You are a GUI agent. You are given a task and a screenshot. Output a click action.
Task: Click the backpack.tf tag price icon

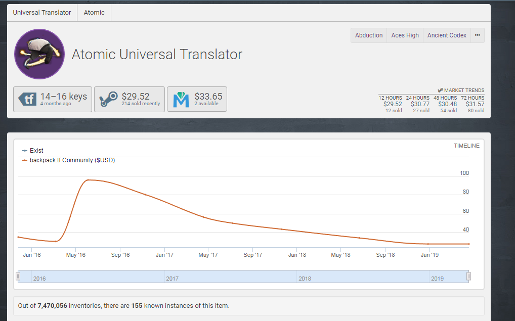point(27,99)
